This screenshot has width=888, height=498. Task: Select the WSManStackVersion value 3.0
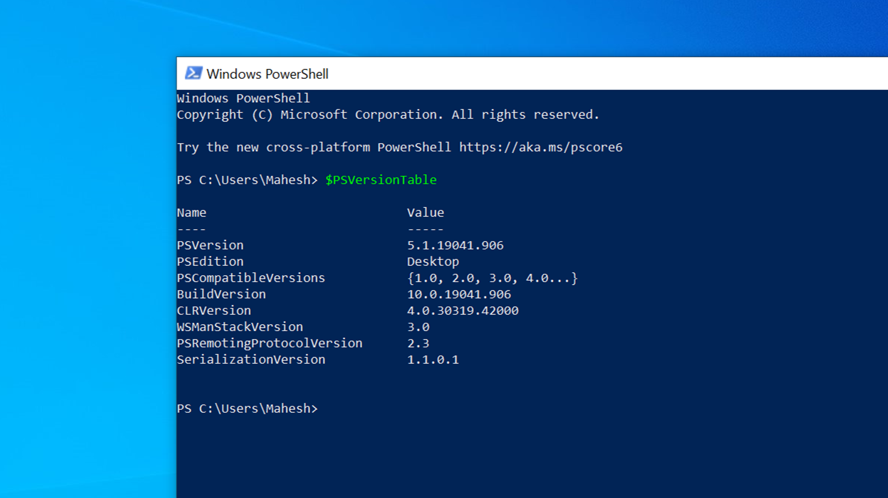(419, 327)
